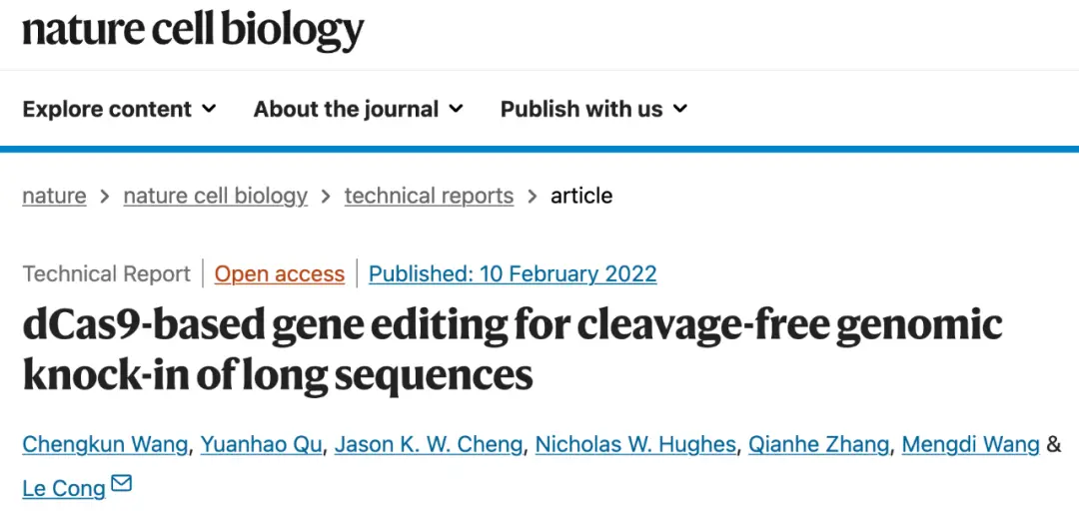Click the chevron next to Explore content
Screen dimensions: 1079x517
[x=209, y=109]
